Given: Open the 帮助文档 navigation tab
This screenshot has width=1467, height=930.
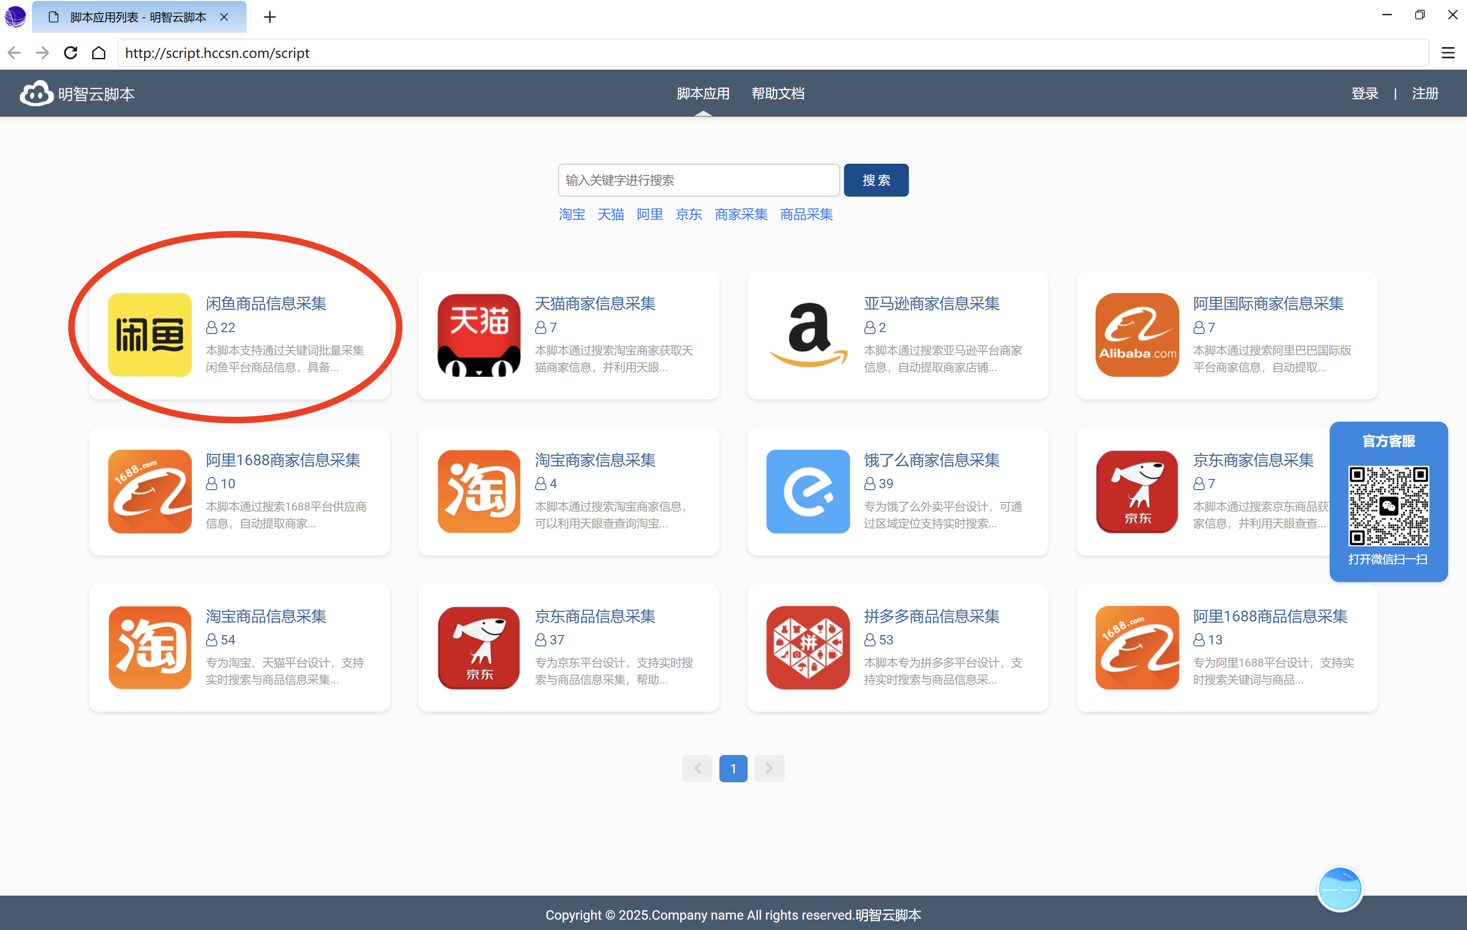Looking at the screenshot, I should tap(778, 93).
